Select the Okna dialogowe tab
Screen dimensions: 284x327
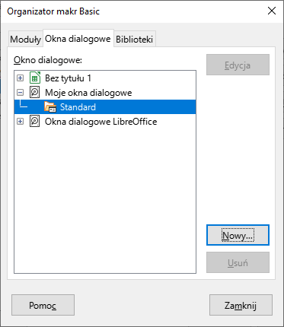tap(78, 39)
